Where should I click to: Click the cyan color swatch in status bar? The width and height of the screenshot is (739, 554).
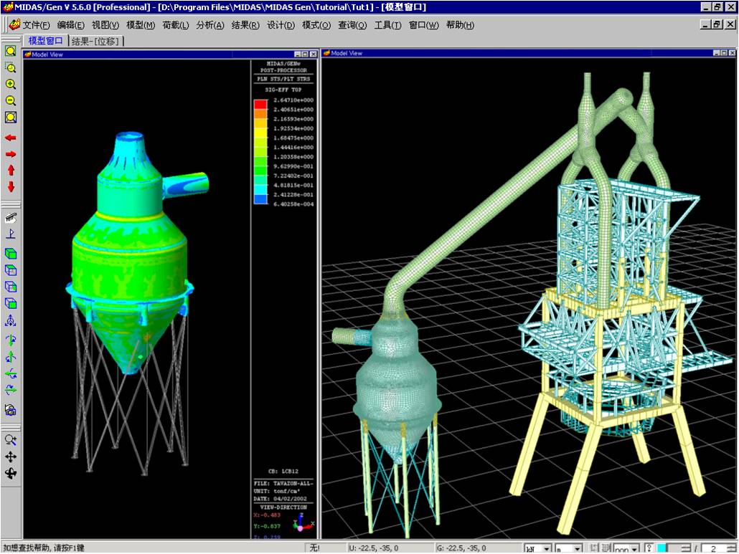coord(662,548)
